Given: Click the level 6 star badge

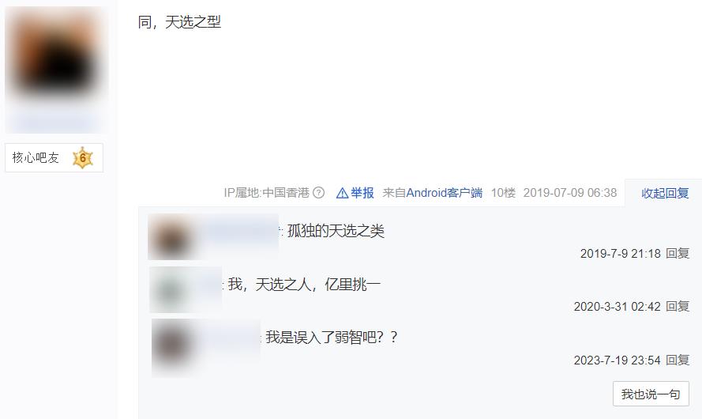Looking at the screenshot, I should pos(82,158).
